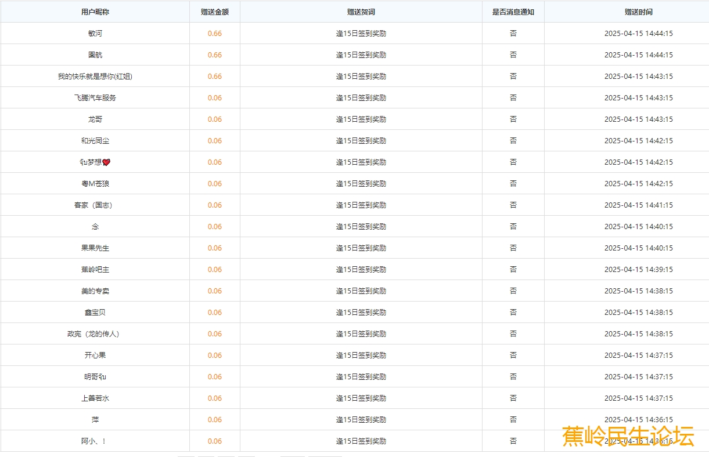Click the gift time in 上善若水's row

[638, 398]
